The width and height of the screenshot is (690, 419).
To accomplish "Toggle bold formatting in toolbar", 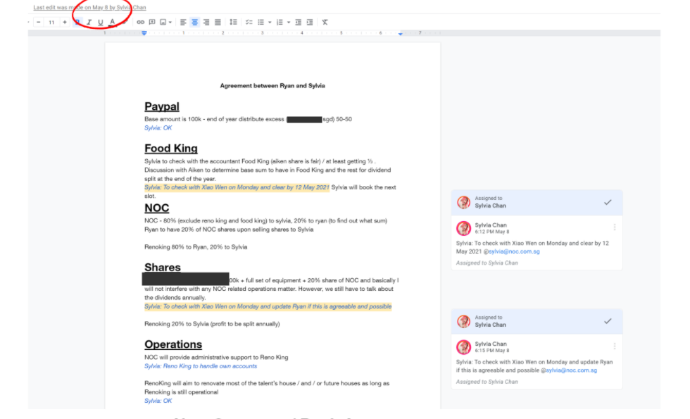I will click(x=77, y=23).
